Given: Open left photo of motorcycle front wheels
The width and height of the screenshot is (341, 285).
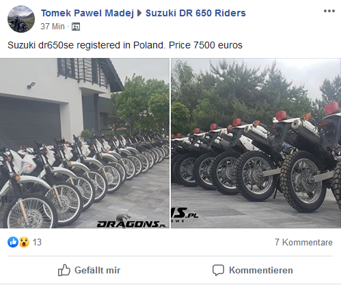Looking at the screenshot, I should (x=85, y=143).
